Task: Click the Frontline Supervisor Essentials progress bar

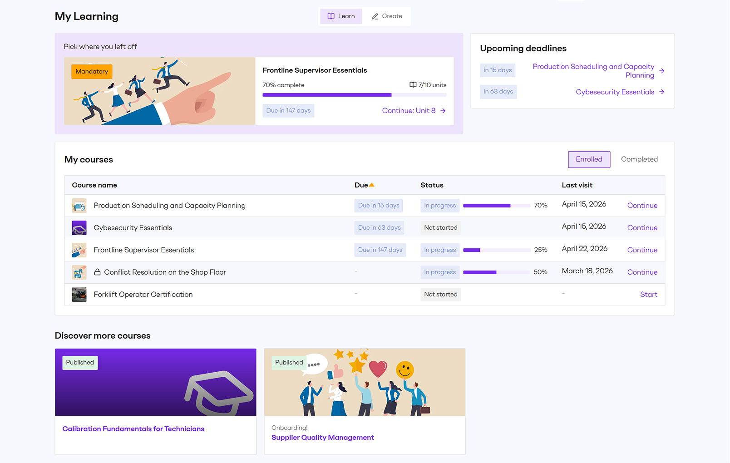Action: [x=496, y=250]
